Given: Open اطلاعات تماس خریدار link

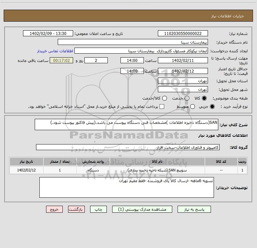Looking at the screenshot, I should click(55, 51).
